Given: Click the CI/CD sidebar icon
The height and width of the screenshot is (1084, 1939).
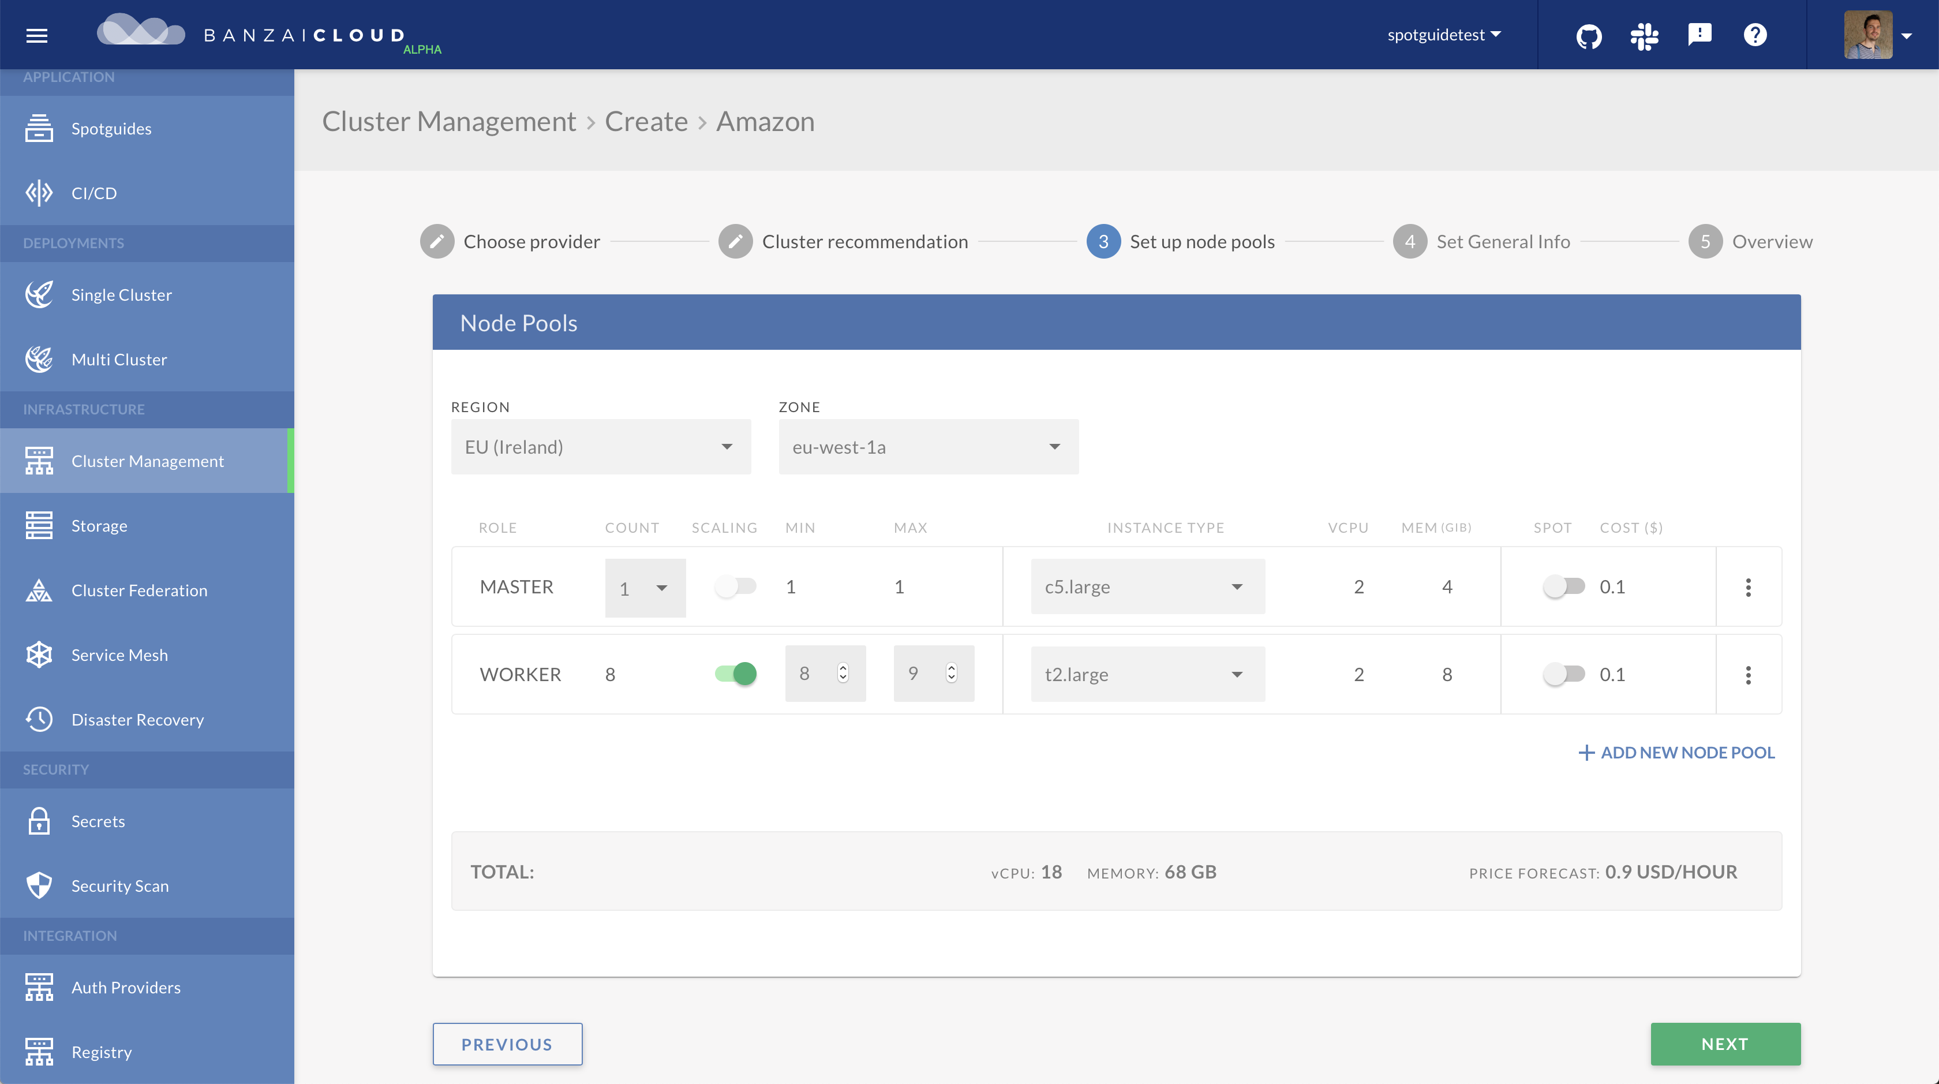Looking at the screenshot, I should [39, 193].
